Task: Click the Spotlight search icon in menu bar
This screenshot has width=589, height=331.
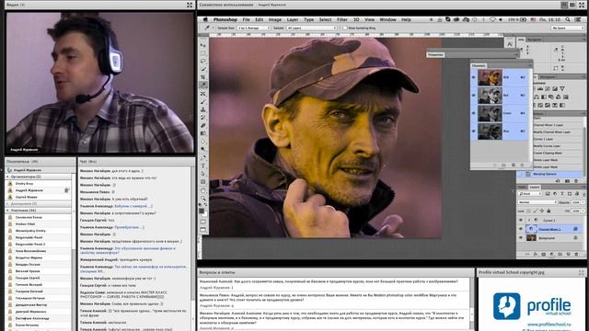Action: point(568,19)
